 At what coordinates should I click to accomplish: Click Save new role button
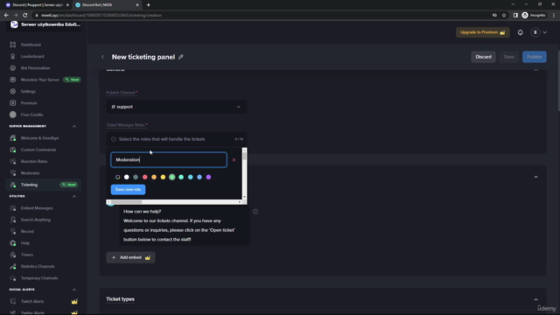point(129,189)
